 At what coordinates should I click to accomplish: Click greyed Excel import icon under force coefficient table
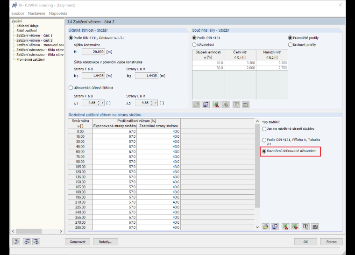[226, 105]
